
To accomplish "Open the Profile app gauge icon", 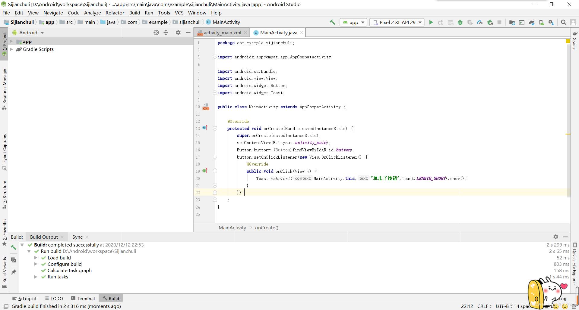I will (x=480, y=22).
